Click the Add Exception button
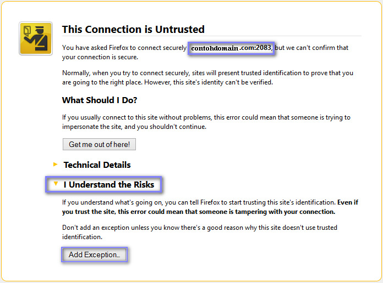383x283 pixels. (94, 254)
